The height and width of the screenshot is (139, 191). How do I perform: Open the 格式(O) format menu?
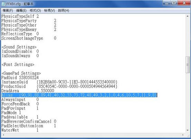[35, 10]
